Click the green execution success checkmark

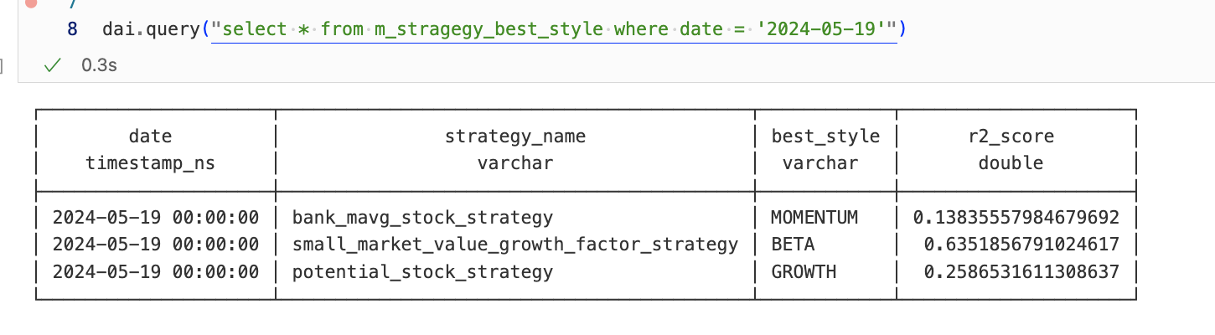pyautogui.click(x=53, y=65)
